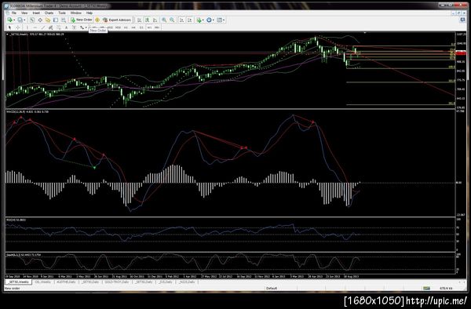This screenshot has width=471, height=309.
Task: Select the Text Label tool
Action: [x=74, y=27]
